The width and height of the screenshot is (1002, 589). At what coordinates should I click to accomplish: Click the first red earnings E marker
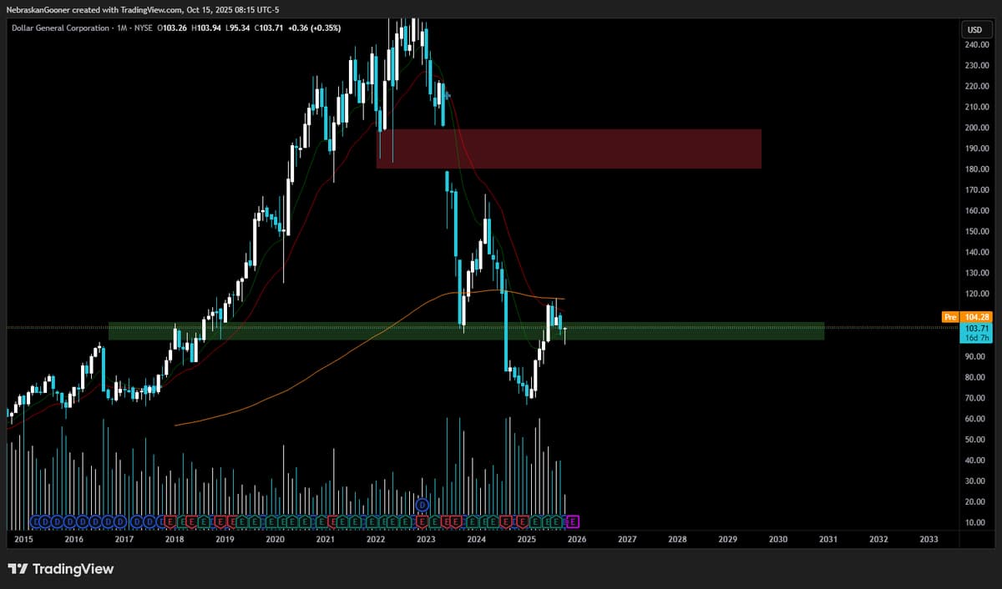coord(170,522)
